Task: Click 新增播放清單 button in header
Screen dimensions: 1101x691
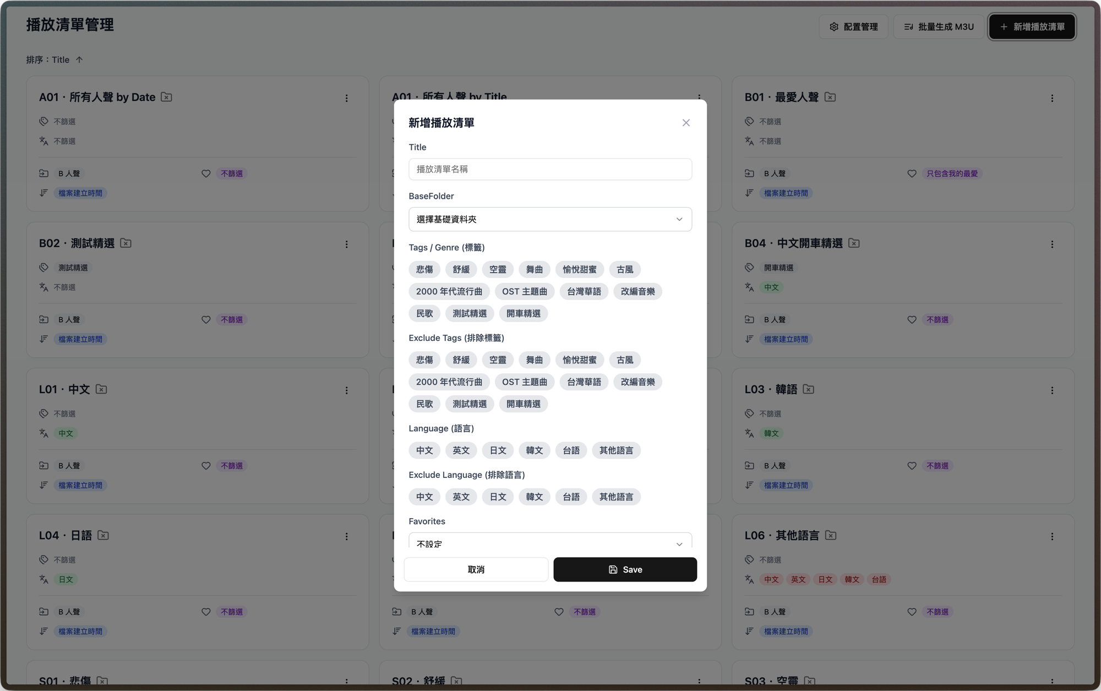Action: [x=1032, y=26]
